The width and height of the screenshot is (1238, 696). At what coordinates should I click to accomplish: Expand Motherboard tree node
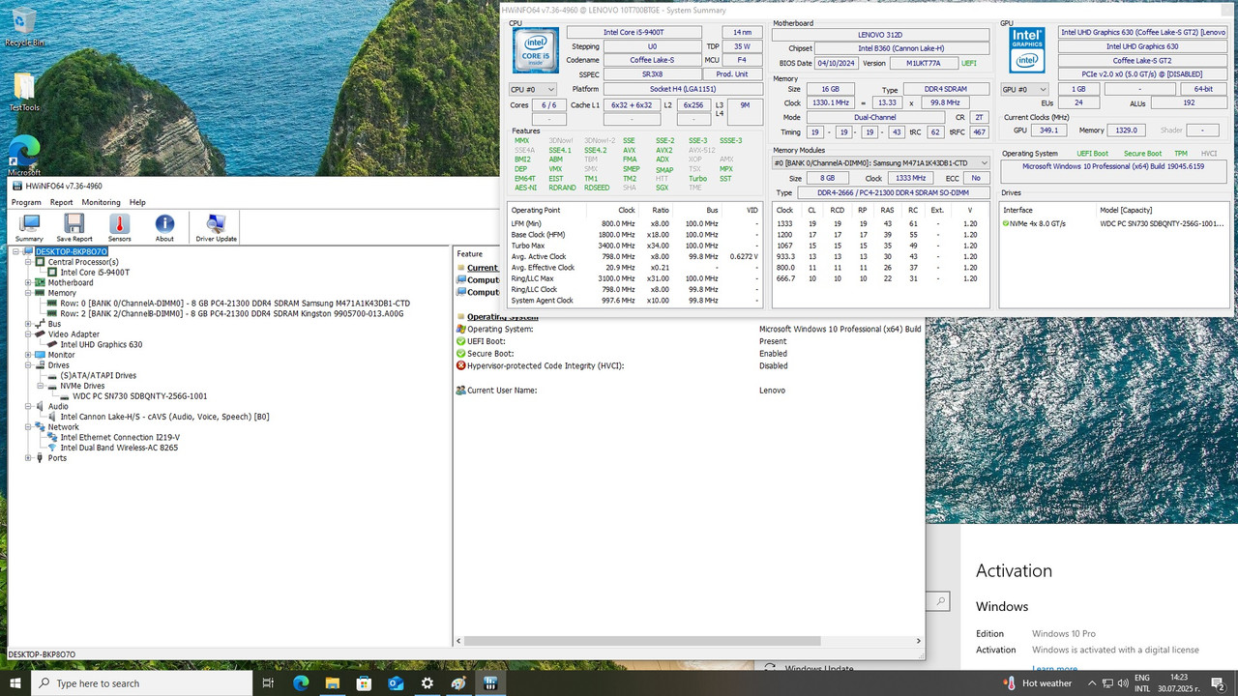tap(27, 282)
